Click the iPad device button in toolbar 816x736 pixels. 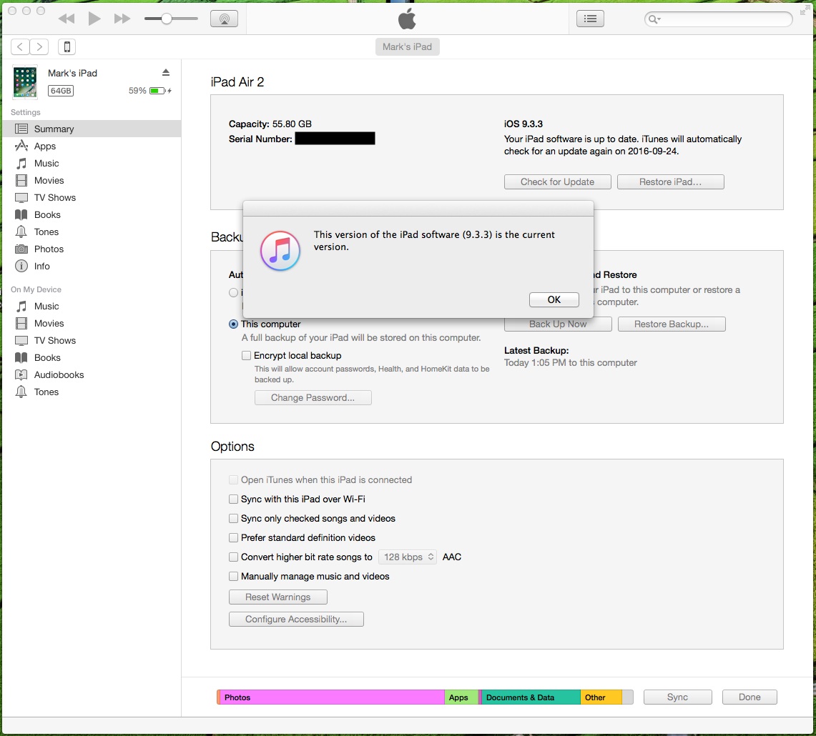pyautogui.click(x=67, y=47)
